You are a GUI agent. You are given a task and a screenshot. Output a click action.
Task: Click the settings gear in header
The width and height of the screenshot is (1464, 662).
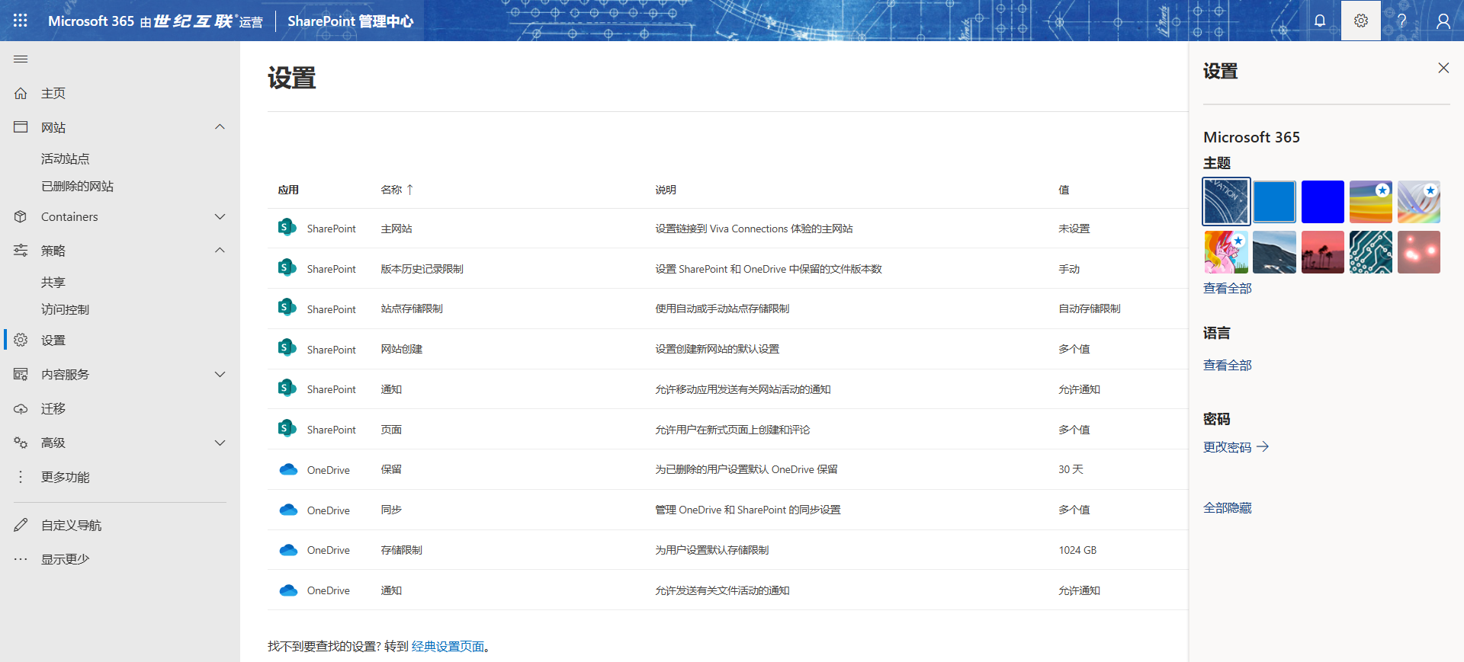pyautogui.click(x=1361, y=21)
